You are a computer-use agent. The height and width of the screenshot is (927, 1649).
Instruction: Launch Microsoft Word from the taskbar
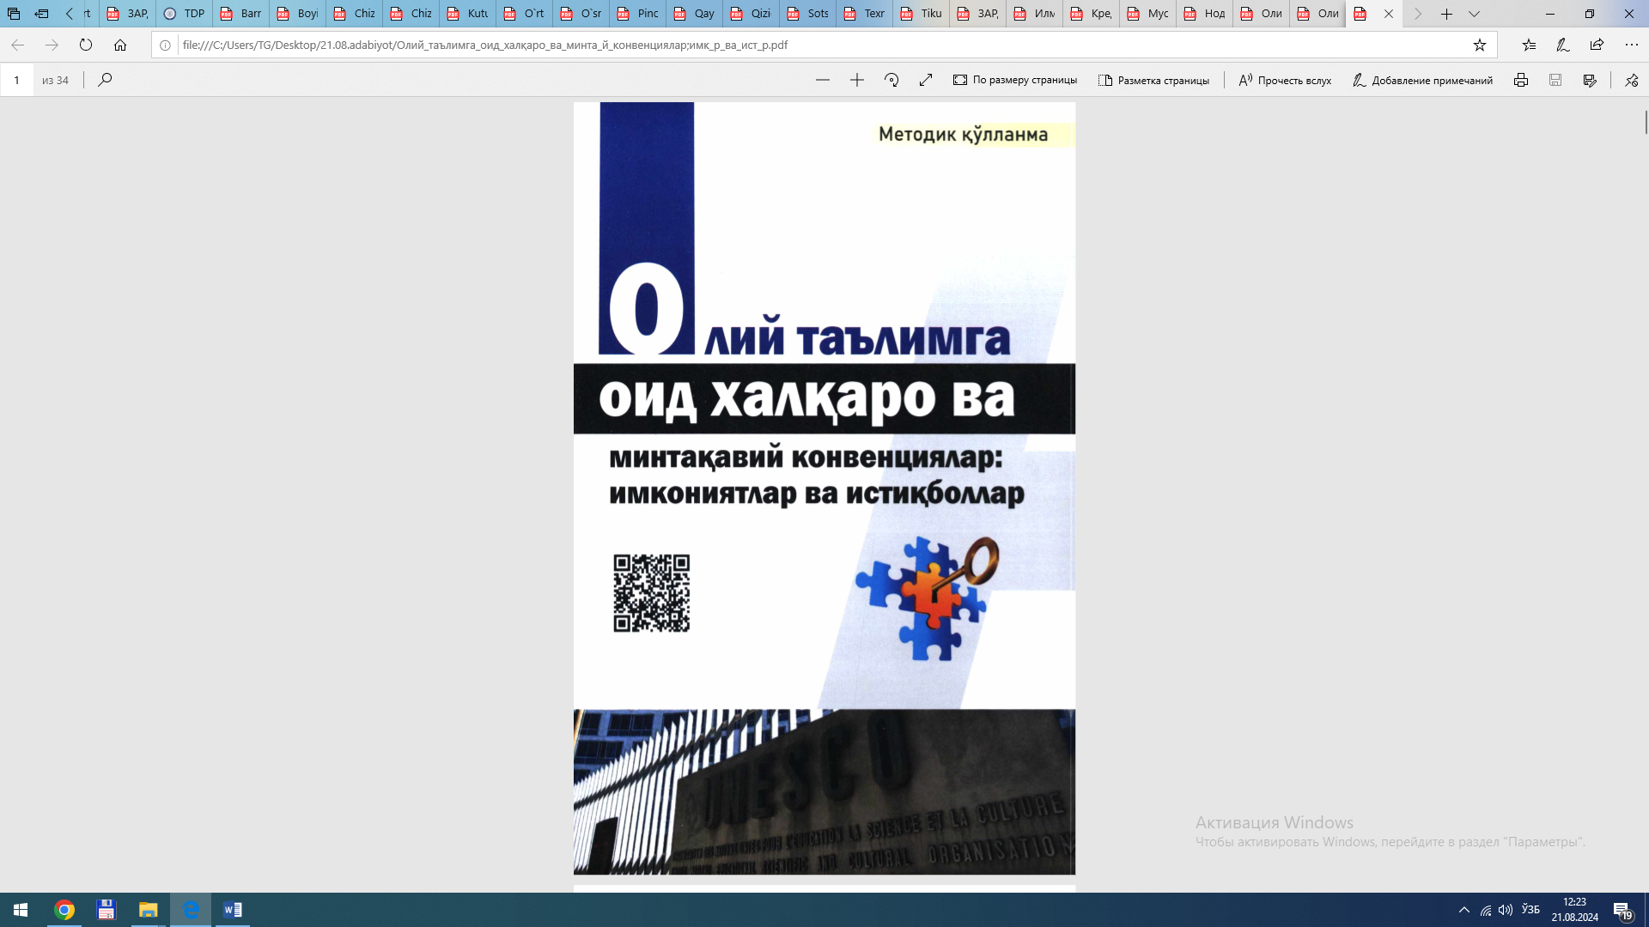point(232,910)
